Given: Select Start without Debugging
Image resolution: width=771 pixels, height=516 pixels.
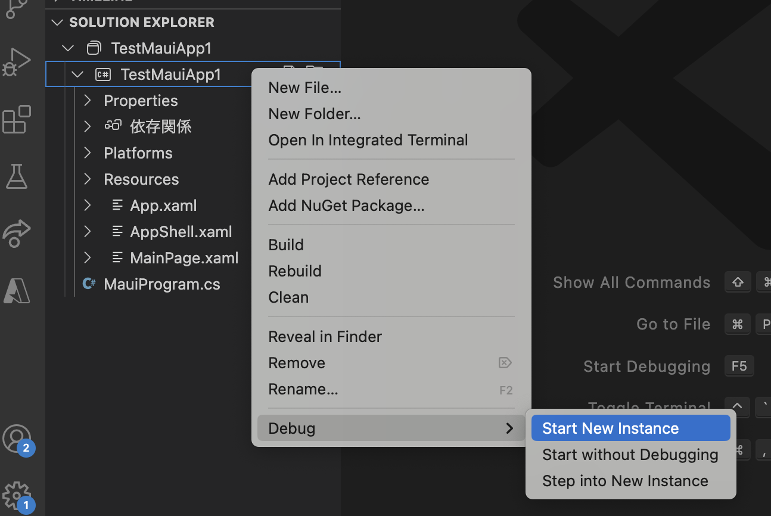Looking at the screenshot, I should pos(631,455).
